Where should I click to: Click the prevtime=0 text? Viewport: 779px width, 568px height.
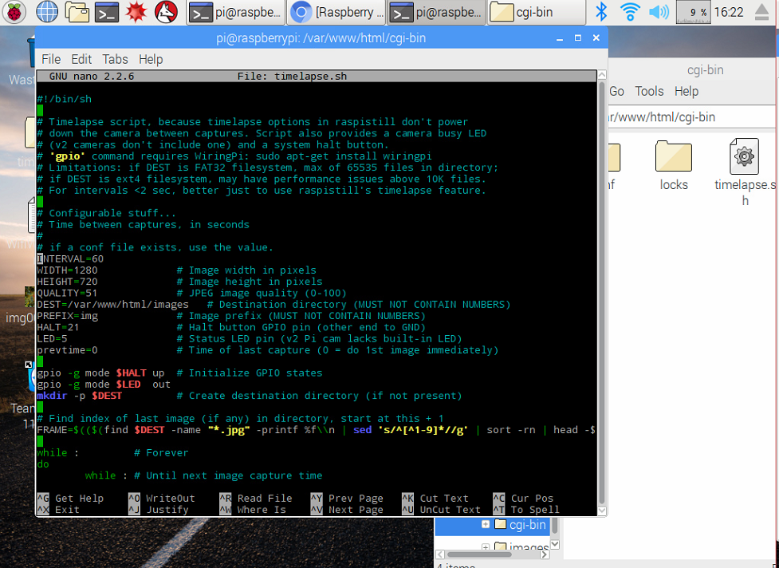point(67,350)
